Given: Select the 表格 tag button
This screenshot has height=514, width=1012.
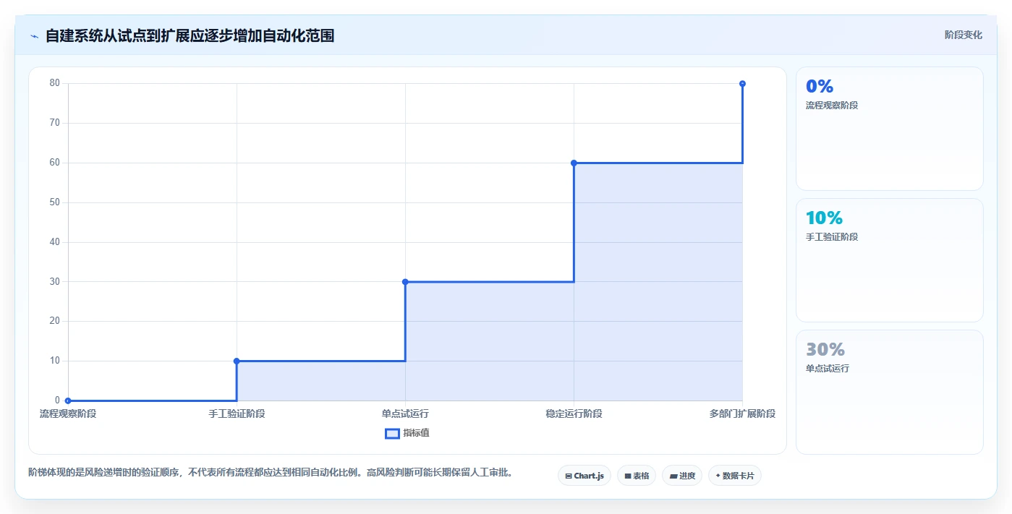Looking at the screenshot, I should (637, 476).
